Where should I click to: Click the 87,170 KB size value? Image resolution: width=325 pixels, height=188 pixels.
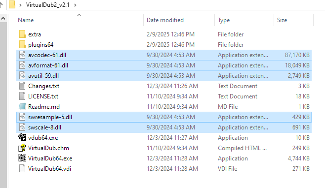pyautogui.click(x=297, y=55)
